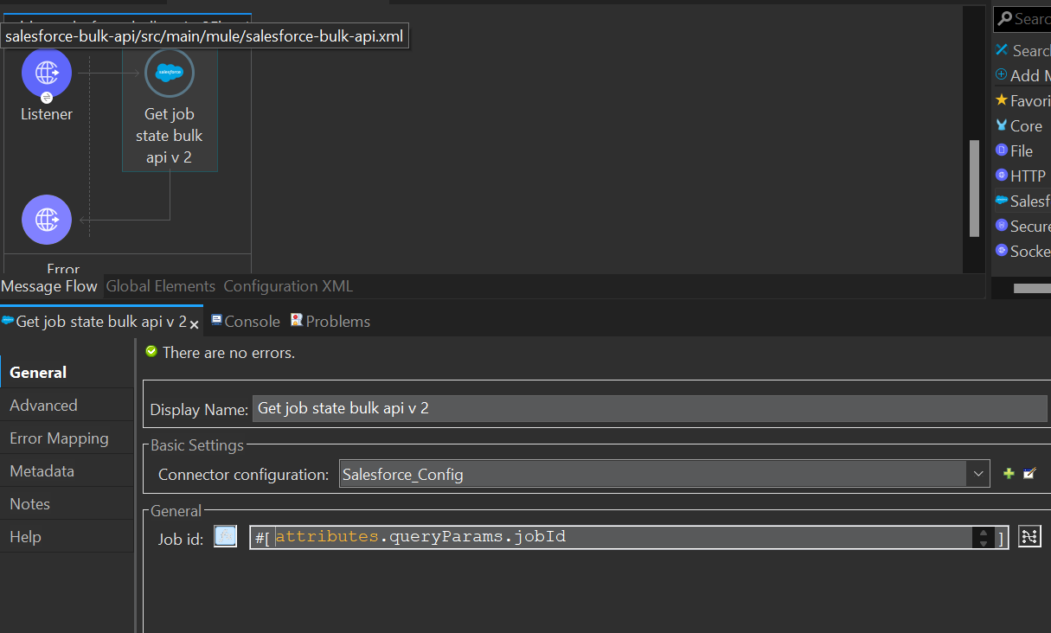Open the Configuration XML tab
The image size is (1051, 633).
(x=288, y=286)
